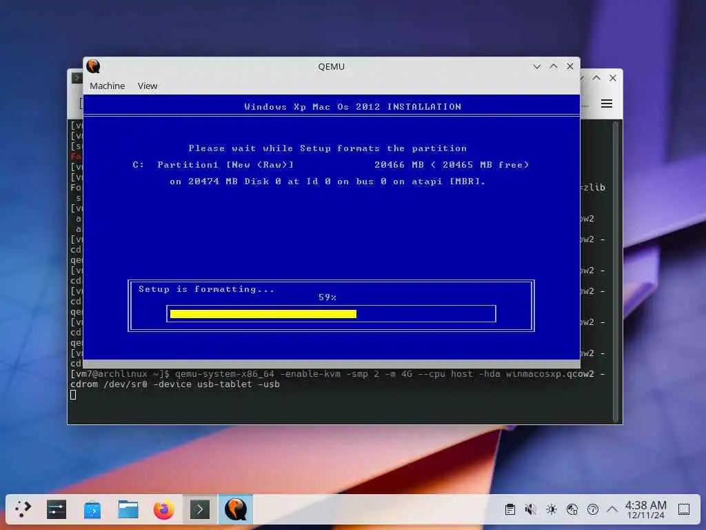Click the '20474 MB Disk 0' line
This screenshot has width=706, height=530.
click(327, 181)
